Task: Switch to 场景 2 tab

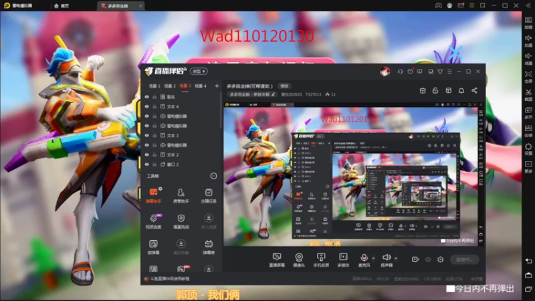Action: tap(170, 86)
